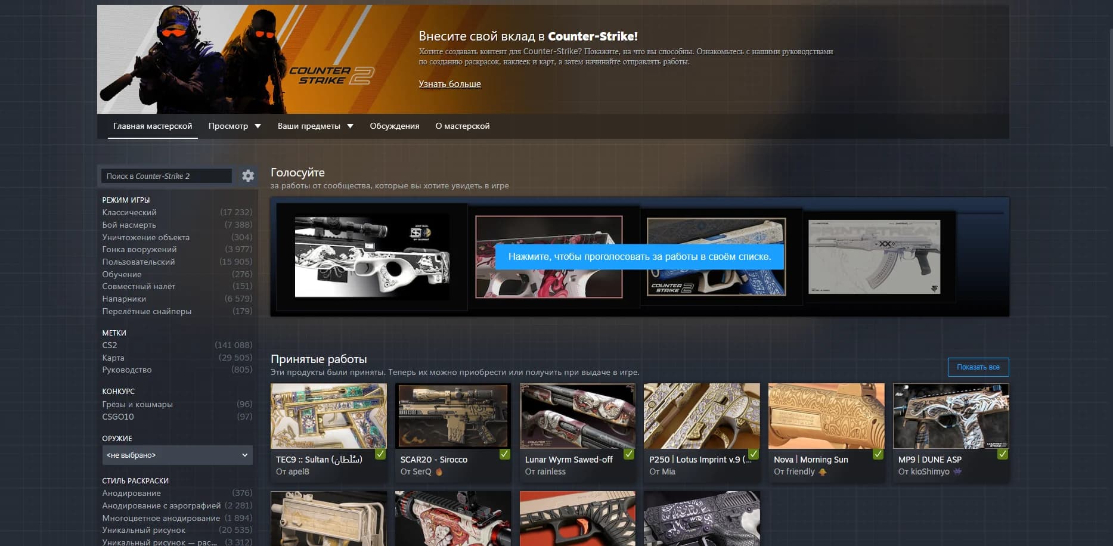Click accepted checkmark on Nova Morning Sun

[x=878, y=454]
